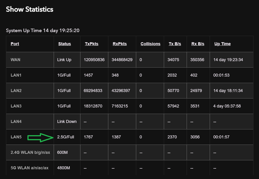Click the LAN5 port label

(16, 137)
